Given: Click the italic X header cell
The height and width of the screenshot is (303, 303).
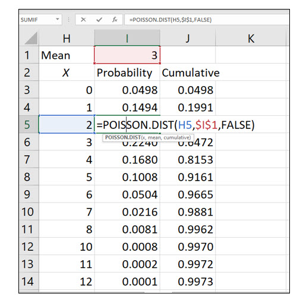Looking at the screenshot, I should pyautogui.click(x=67, y=72).
